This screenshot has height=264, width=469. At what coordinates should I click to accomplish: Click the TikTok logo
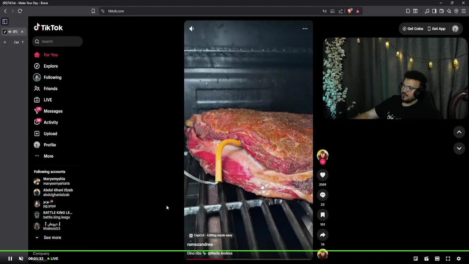(x=48, y=27)
